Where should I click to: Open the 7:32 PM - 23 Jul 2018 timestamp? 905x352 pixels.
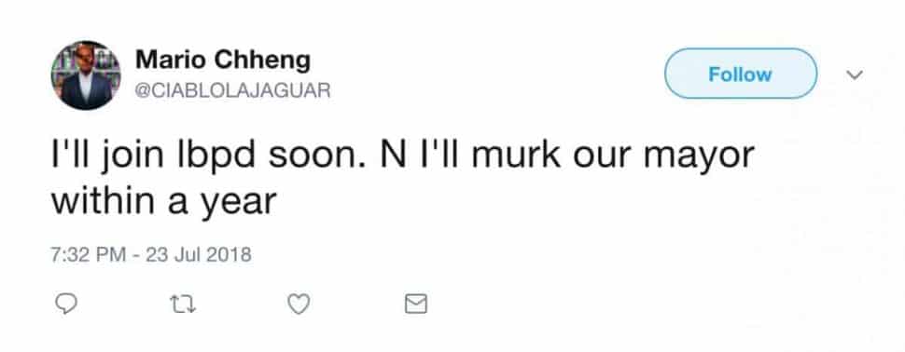(151, 254)
